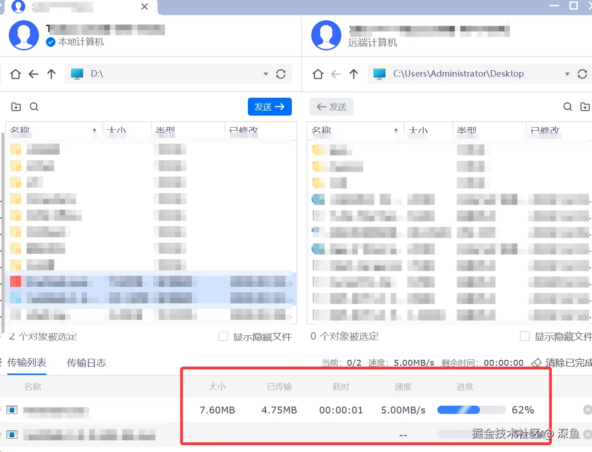This screenshot has width=592, height=452.
Task: Search files in remote computer pane
Action: pyautogui.click(x=568, y=107)
